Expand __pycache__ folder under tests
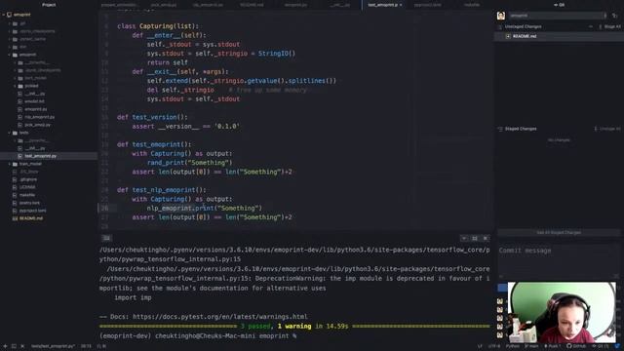Screen dimensions: 624x351 (x=36, y=140)
